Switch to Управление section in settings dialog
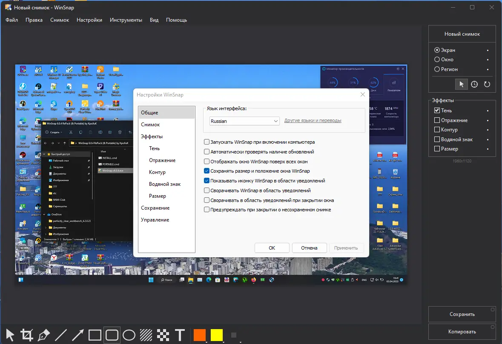This screenshot has width=502, height=344. pos(166,220)
